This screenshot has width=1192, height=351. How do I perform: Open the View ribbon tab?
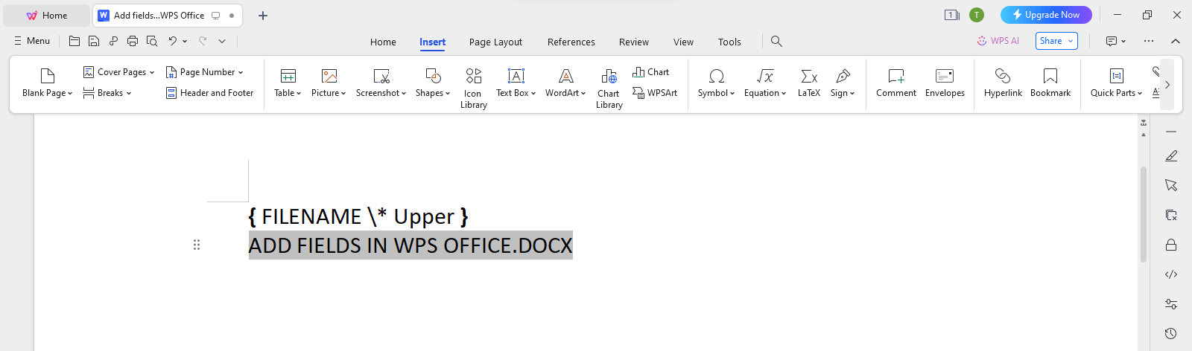tap(683, 42)
